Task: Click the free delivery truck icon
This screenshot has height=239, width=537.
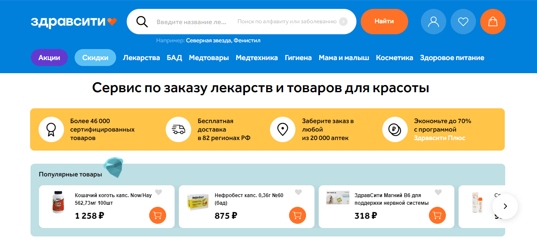Action: pos(178,129)
